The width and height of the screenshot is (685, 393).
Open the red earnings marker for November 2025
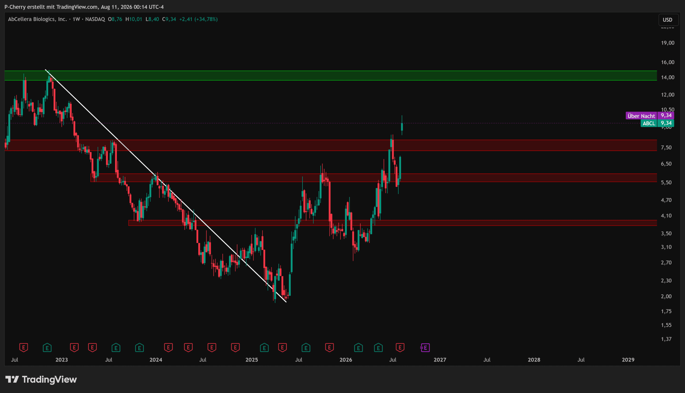click(x=329, y=347)
